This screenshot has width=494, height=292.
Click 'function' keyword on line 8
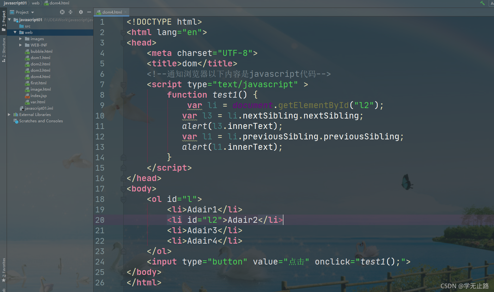pos(187,95)
